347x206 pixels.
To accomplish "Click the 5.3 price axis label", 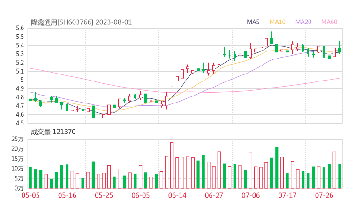I will coord(20,54).
